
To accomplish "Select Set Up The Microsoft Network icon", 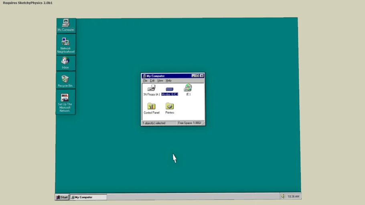I will point(65,102).
